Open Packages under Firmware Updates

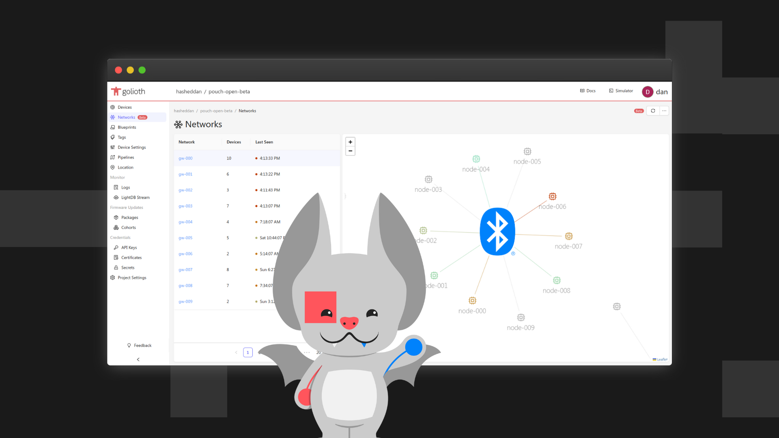tap(129, 217)
